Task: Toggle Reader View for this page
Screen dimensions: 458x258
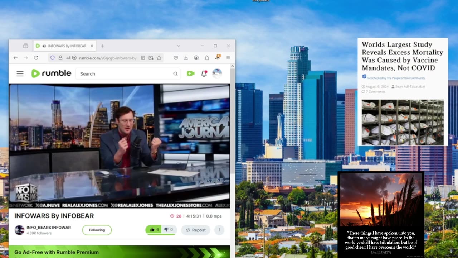Action: click(x=143, y=58)
